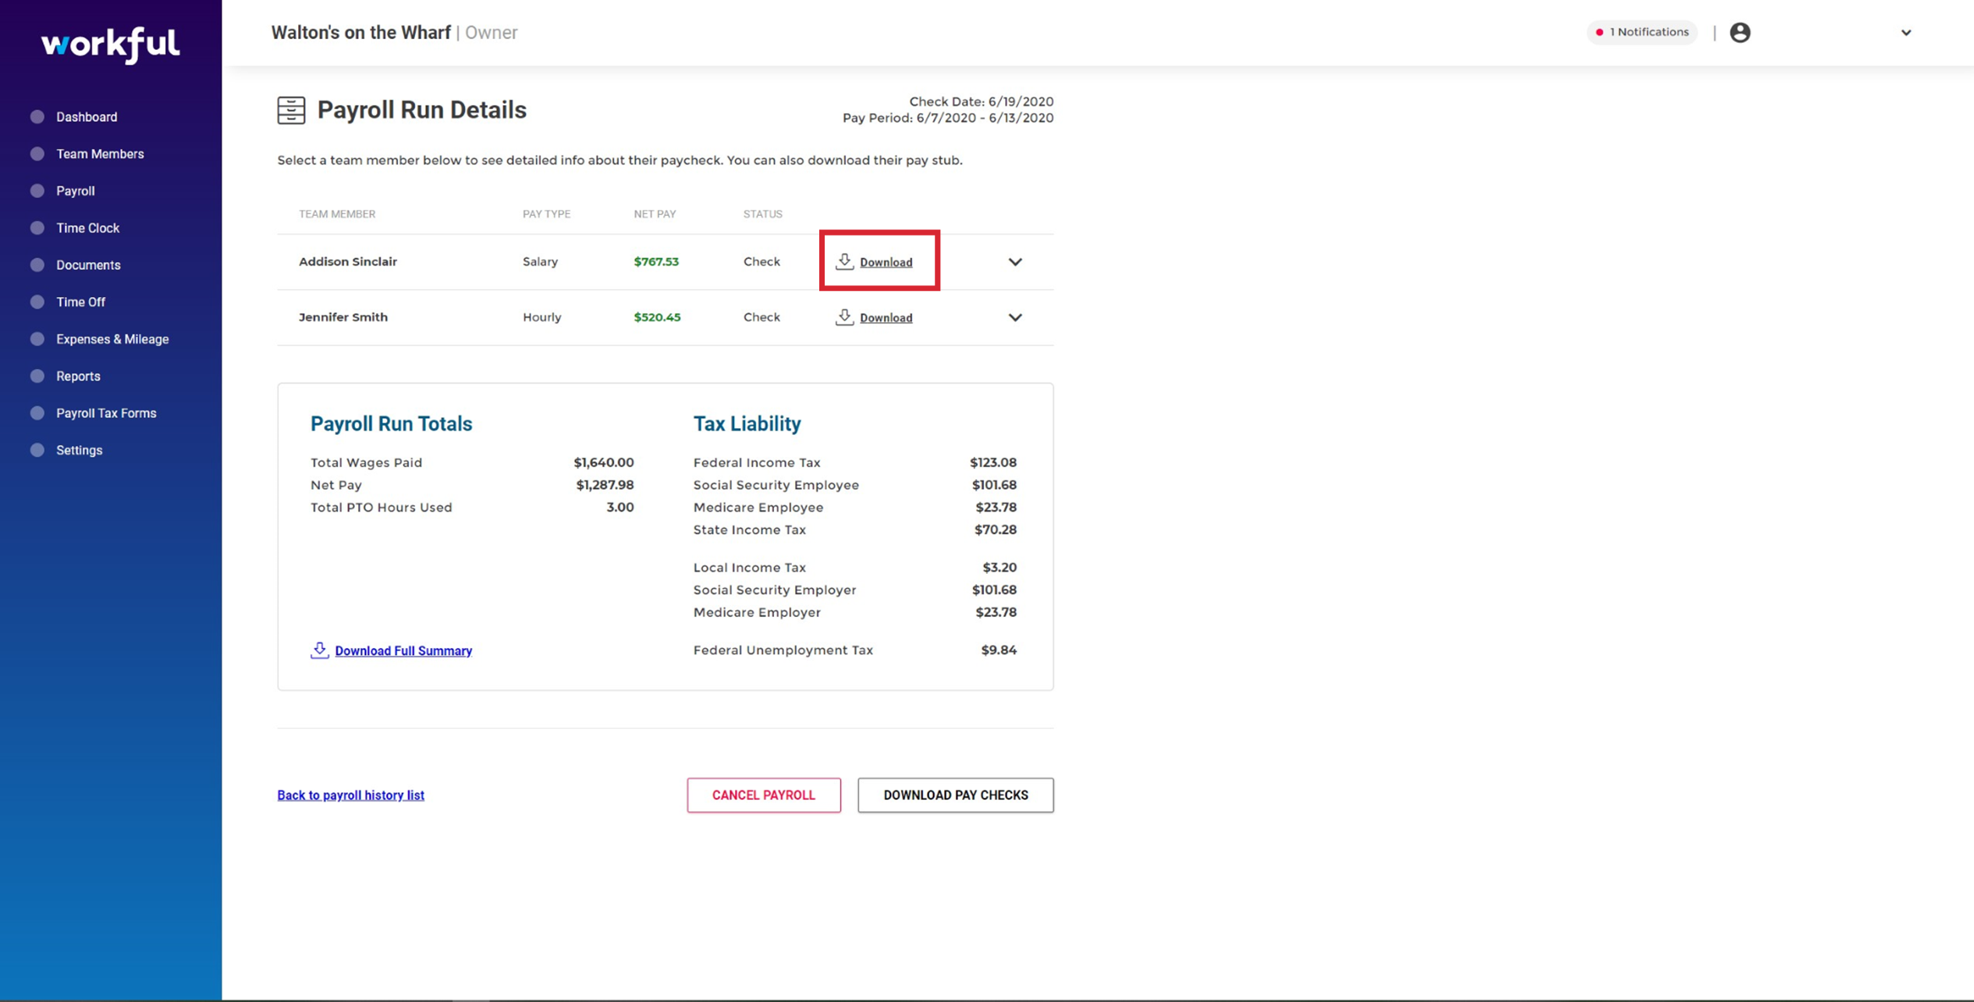Click Total PTO Hours Used value 3.00
The image size is (1974, 1002).
coord(620,507)
